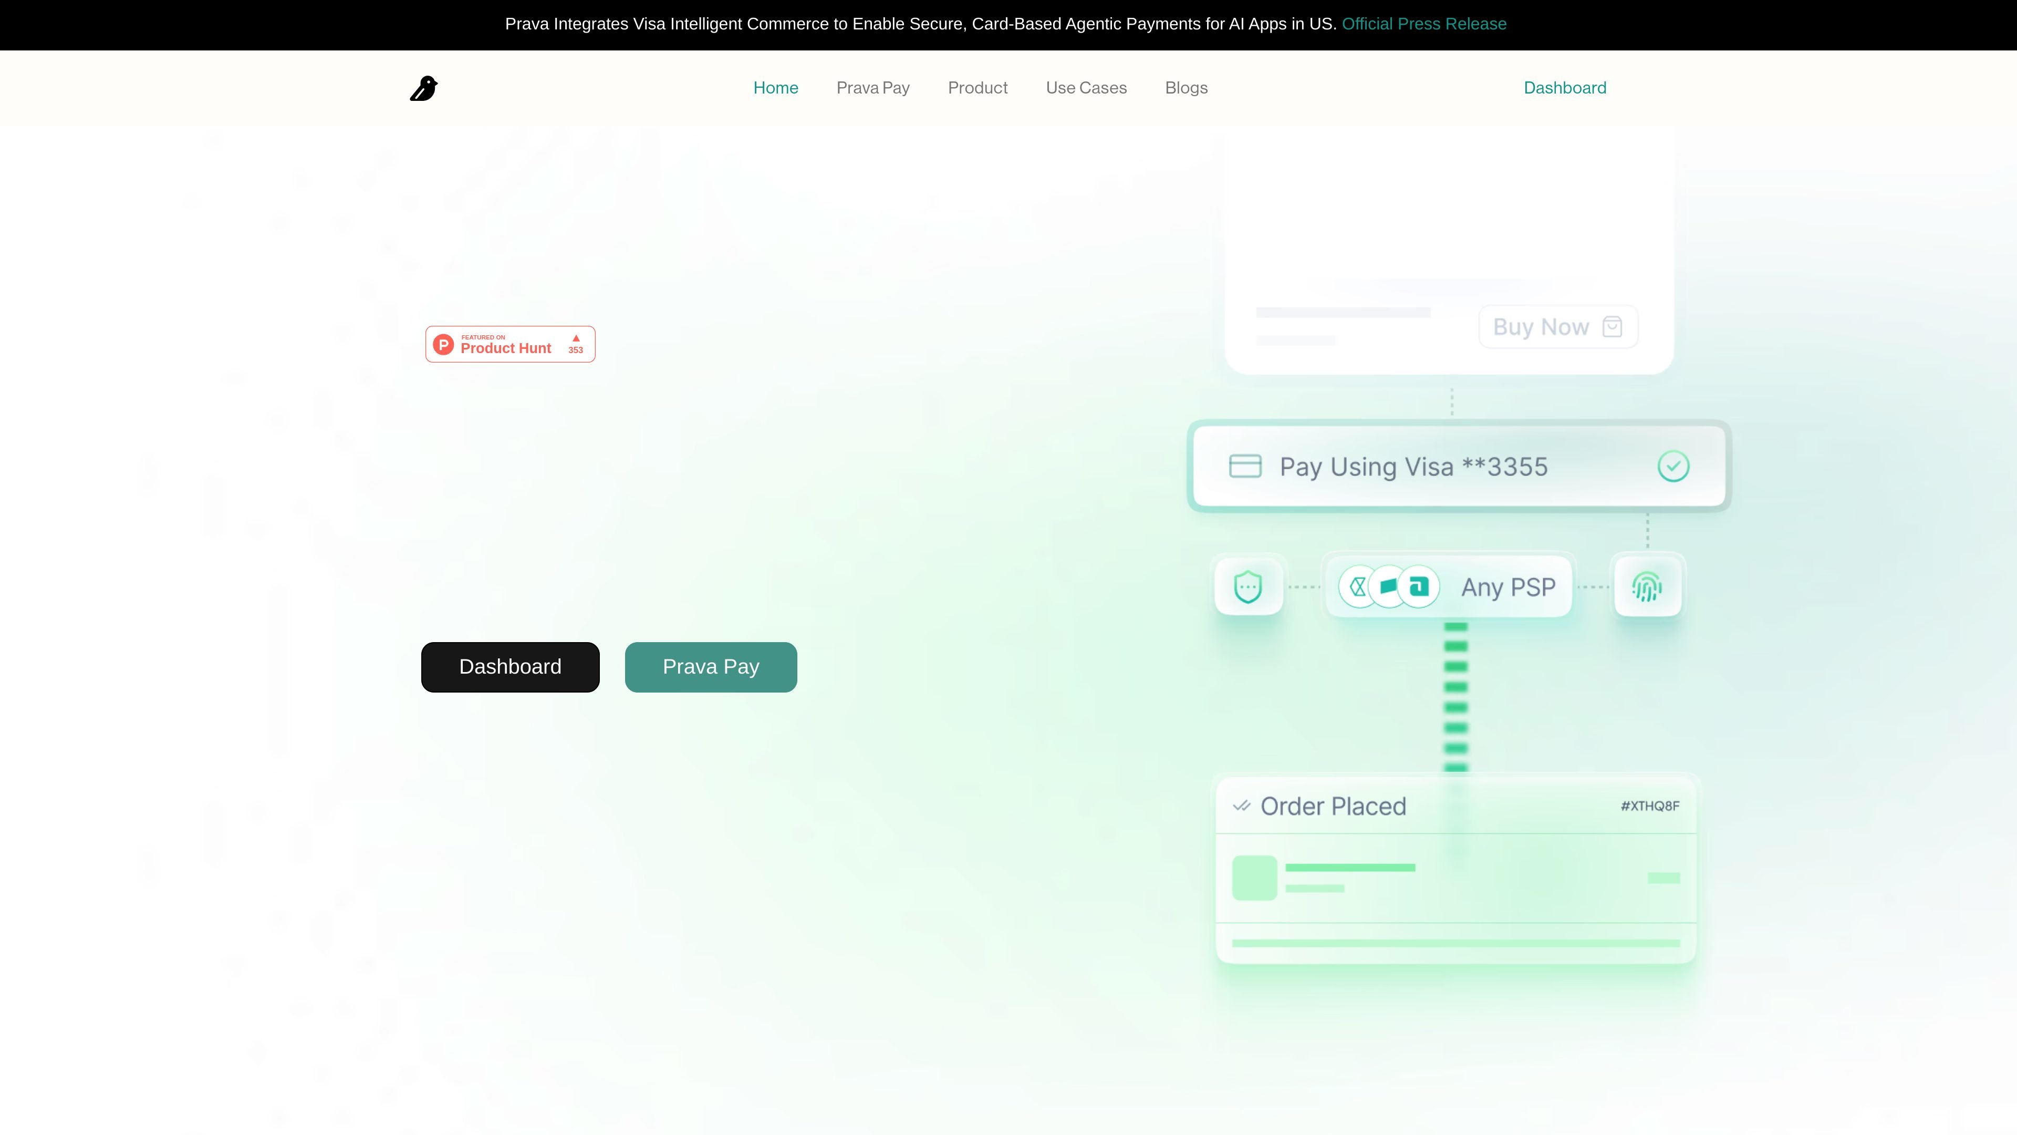Open the Blogs nav item

[1186, 88]
